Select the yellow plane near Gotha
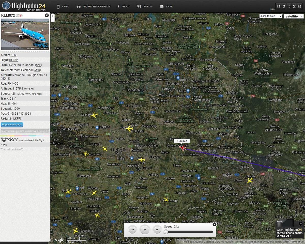This screenshot has height=244, width=305. pos(68,191)
